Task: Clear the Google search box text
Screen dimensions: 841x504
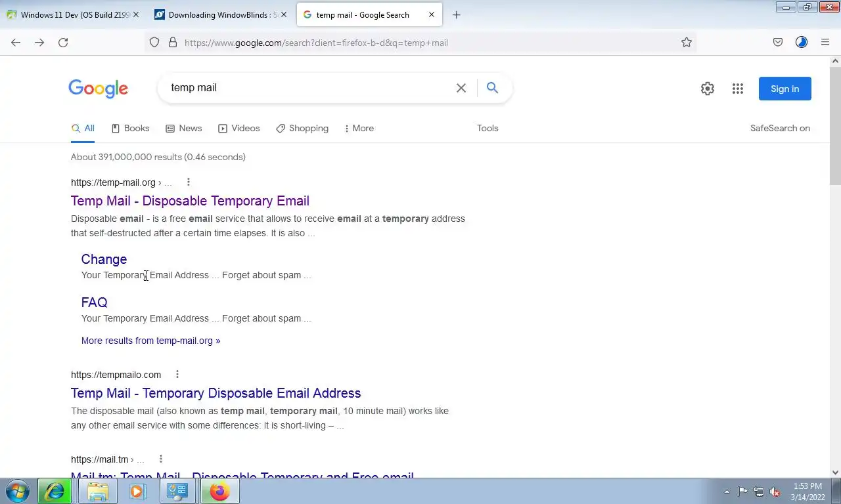Action: pos(461,88)
